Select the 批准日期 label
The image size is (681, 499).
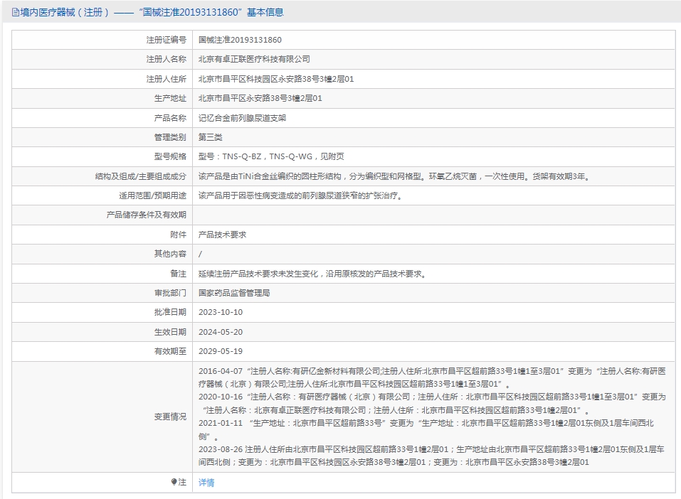point(170,313)
